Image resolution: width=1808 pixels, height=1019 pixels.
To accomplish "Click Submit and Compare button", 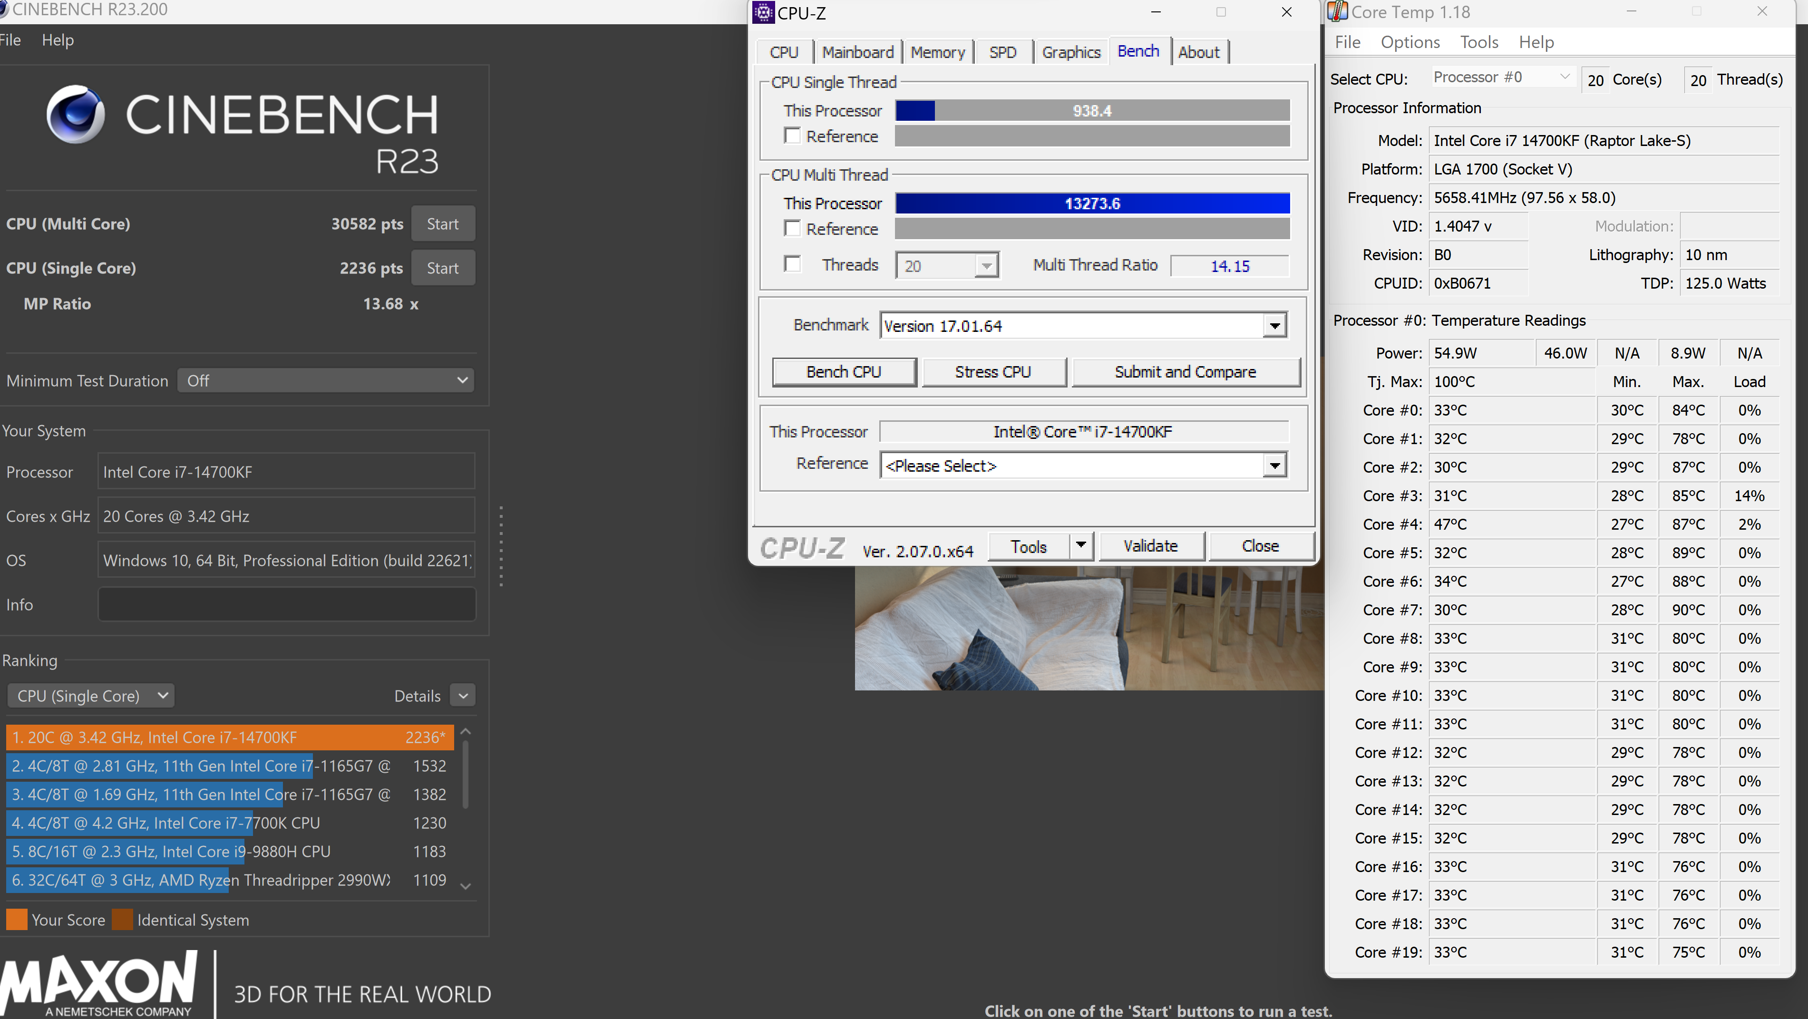I will coord(1186,371).
